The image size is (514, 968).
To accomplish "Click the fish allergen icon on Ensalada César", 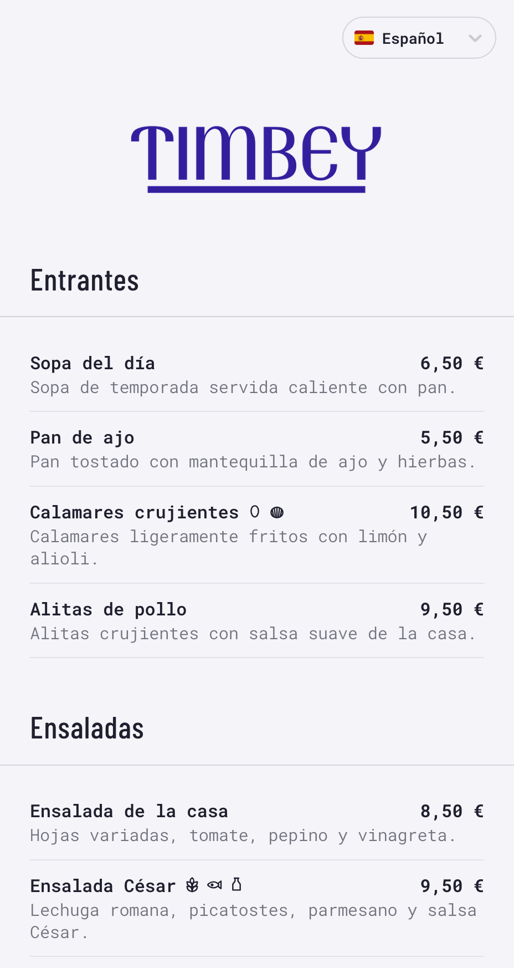I will coord(214,885).
